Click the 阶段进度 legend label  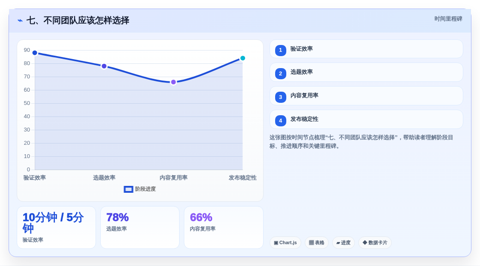[145, 189]
